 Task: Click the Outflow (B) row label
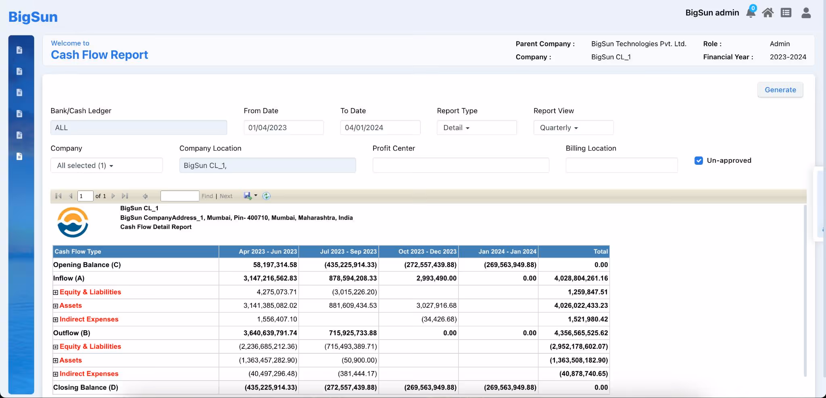point(72,333)
